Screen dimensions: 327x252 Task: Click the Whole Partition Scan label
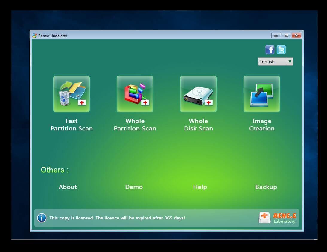pos(135,125)
